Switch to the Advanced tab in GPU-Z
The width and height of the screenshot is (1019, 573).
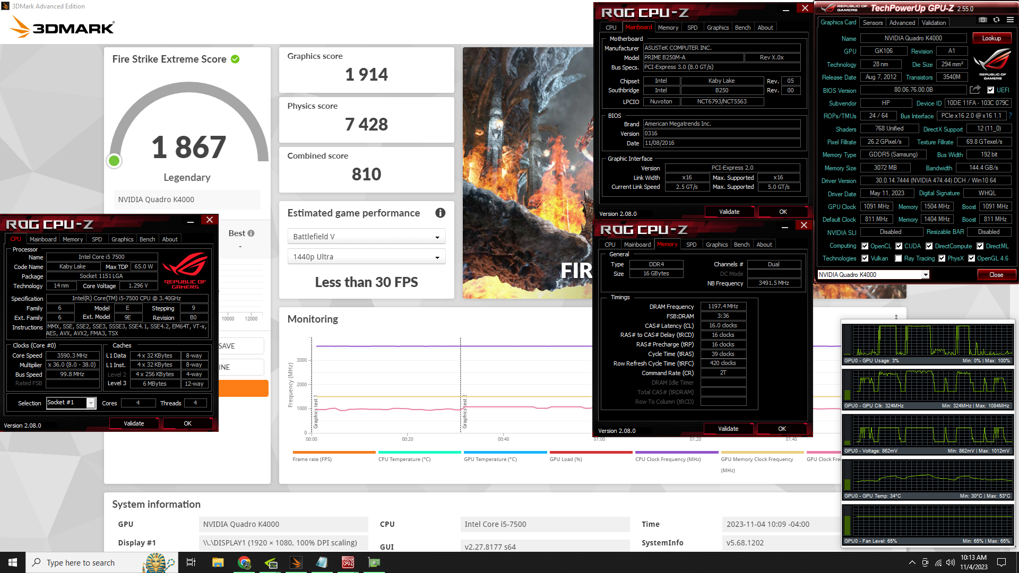(902, 23)
